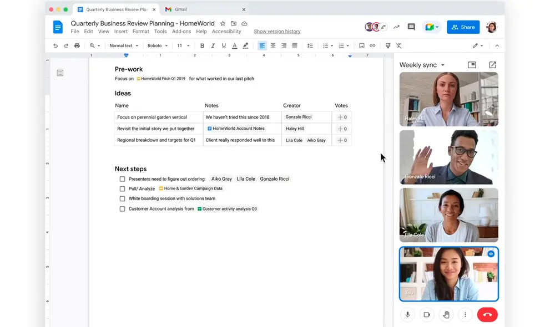This screenshot has height=327, width=555.
Task: Apply italic formatting
Action: click(213, 45)
